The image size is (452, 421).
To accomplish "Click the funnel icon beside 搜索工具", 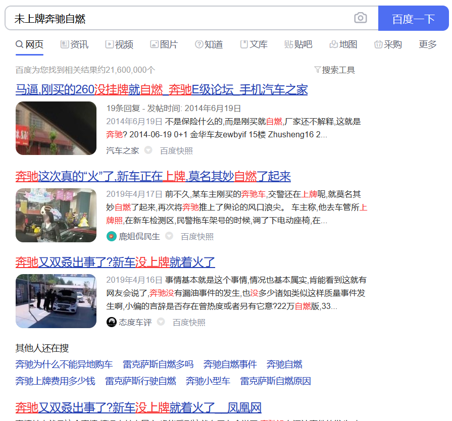I will pos(317,70).
